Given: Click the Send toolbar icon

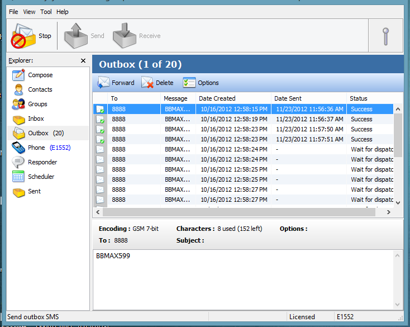Looking at the screenshot, I should [76, 36].
